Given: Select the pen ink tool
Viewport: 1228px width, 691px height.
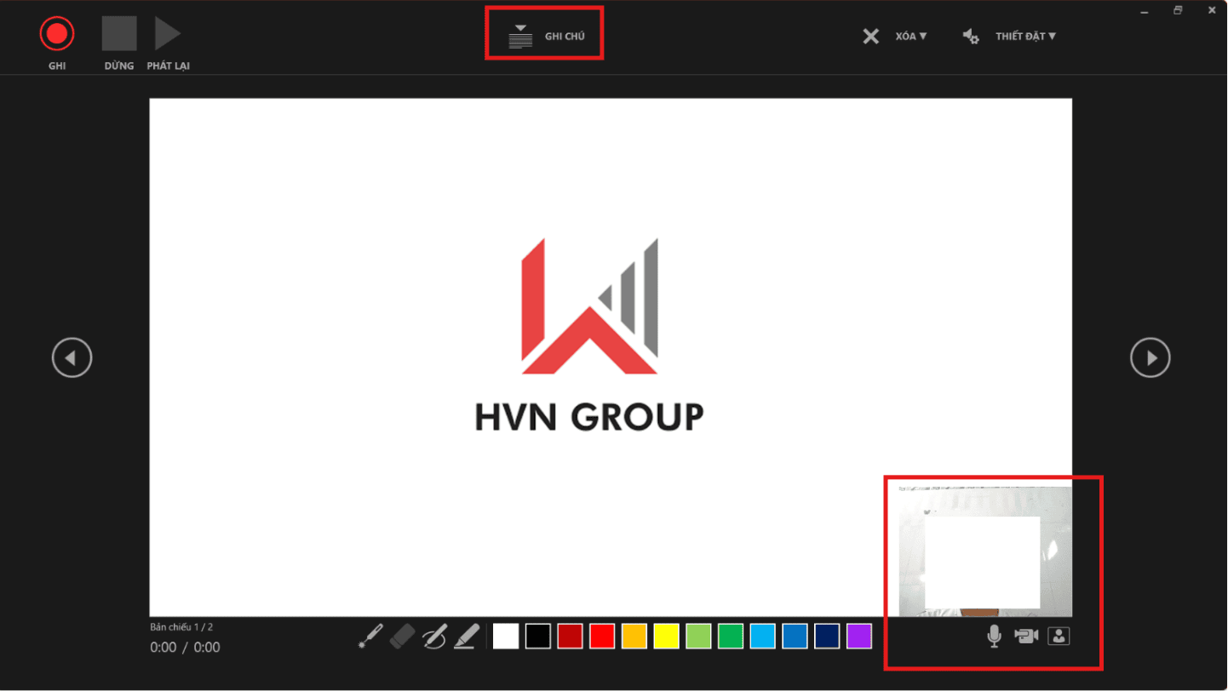Looking at the screenshot, I should pos(434,637).
